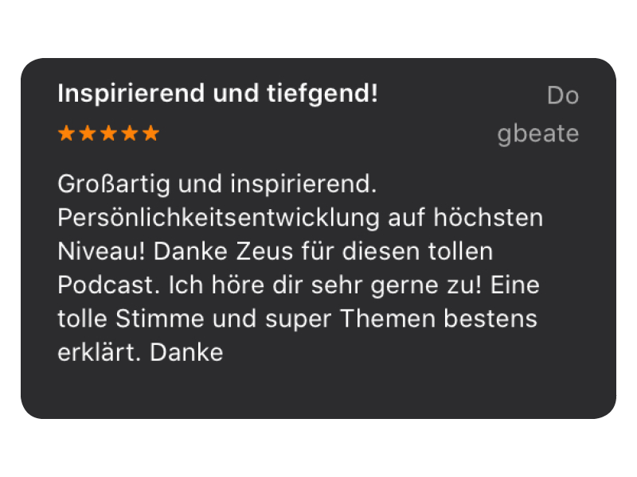The width and height of the screenshot is (637, 477).
Task: Click 'Ich höre dir sehr gerne zu!'
Action: tap(325, 285)
